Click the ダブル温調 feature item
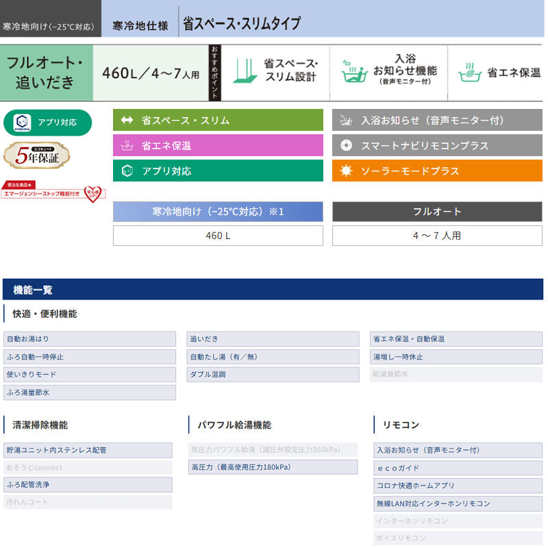Image resolution: width=548 pixels, height=548 pixels. click(x=273, y=374)
